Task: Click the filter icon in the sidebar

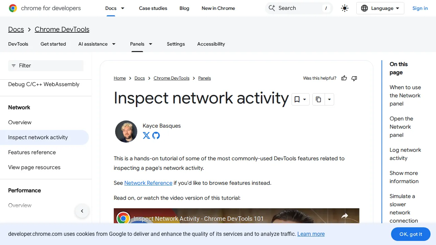Action: [14, 66]
